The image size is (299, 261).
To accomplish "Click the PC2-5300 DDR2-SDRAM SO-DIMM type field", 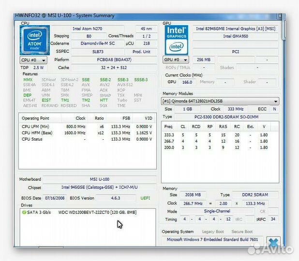I will (x=226, y=117).
